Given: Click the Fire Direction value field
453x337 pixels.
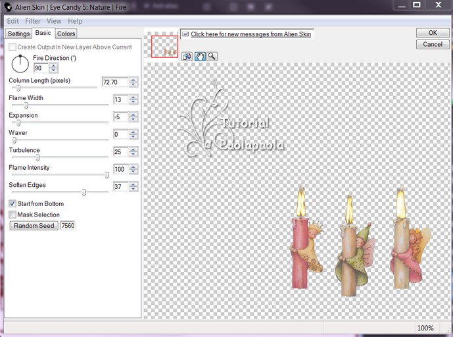Looking at the screenshot, I should 41,68.
